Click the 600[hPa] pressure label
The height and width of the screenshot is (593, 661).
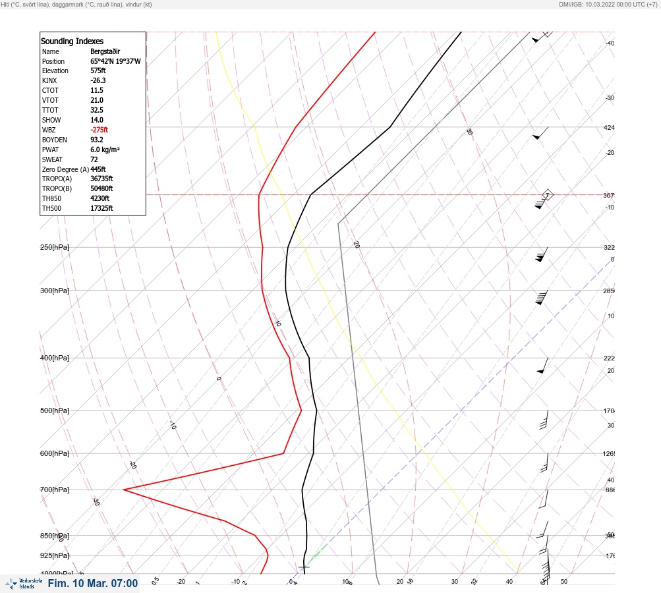point(55,453)
